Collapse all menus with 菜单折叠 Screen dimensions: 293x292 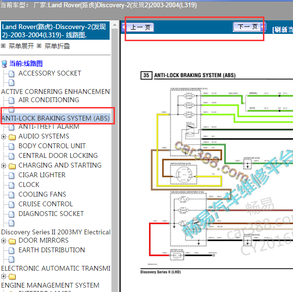[x=57, y=46]
